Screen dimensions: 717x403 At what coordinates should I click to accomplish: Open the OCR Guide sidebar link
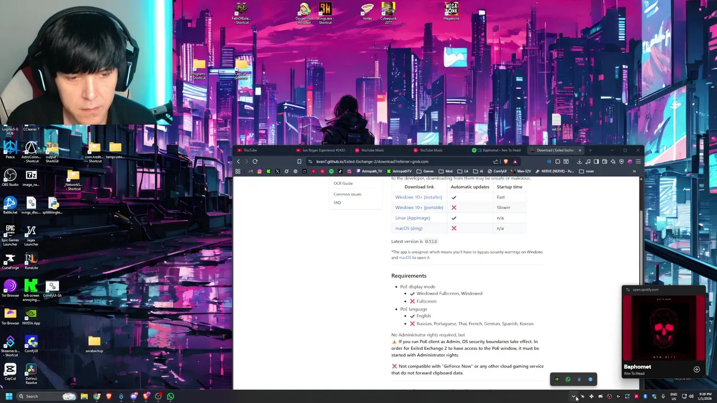click(x=343, y=184)
